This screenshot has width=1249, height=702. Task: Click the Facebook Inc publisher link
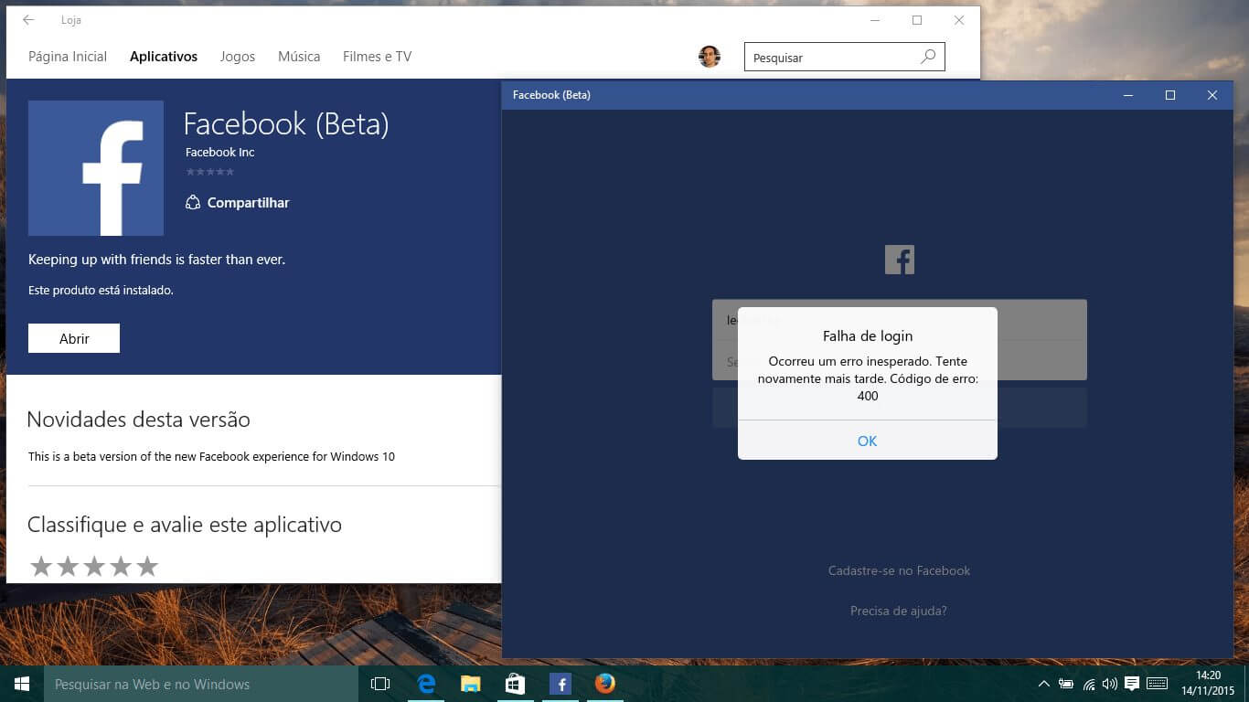(x=219, y=152)
